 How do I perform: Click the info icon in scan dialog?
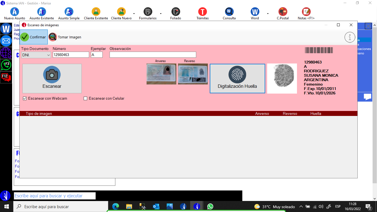(350, 37)
